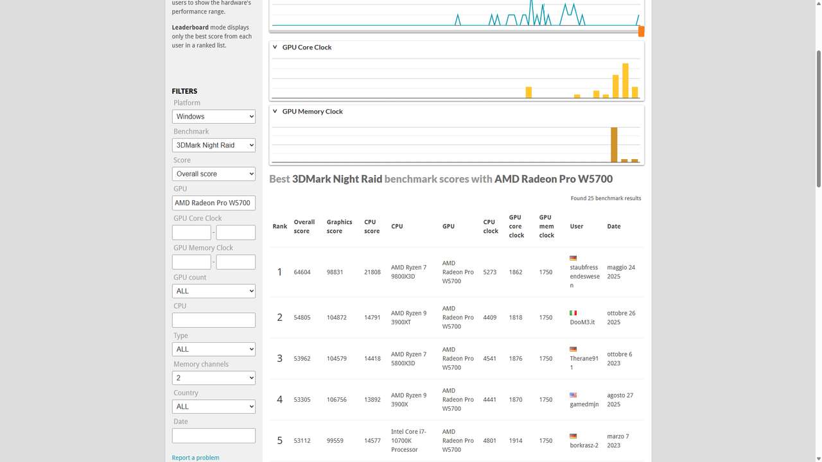Screen dimensions: 822x462
Task: Open DooM3.it's user profile
Action: click(x=582, y=321)
